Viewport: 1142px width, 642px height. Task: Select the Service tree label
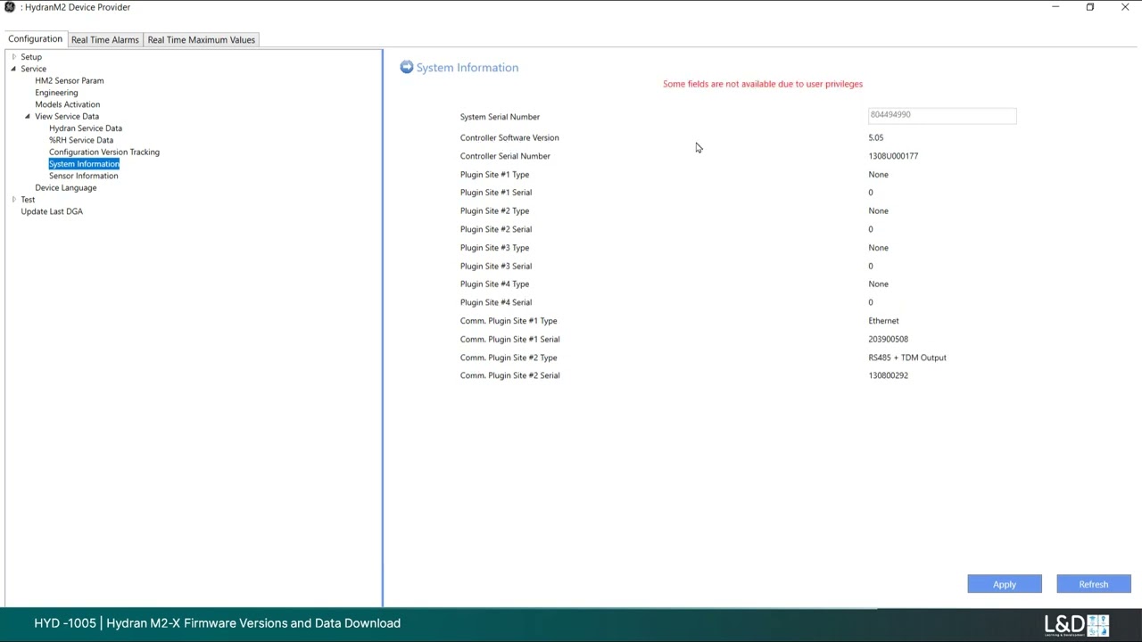34,69
